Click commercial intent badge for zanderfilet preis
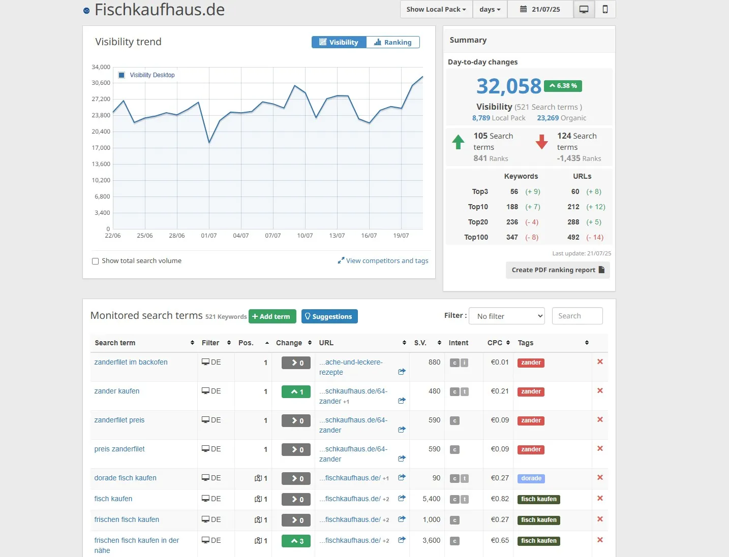The height and width of the screenshot is (557, 729). coord(454,421)
